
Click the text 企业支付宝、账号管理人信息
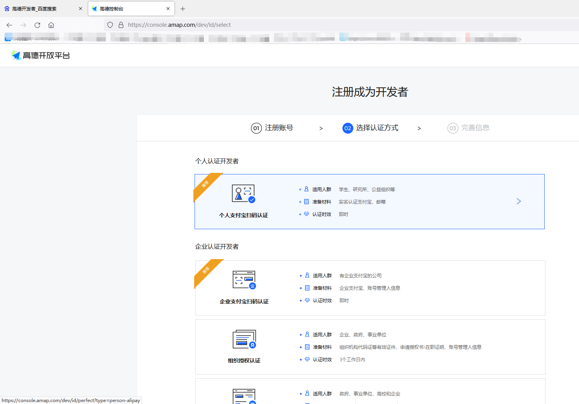tap(370, 288)
